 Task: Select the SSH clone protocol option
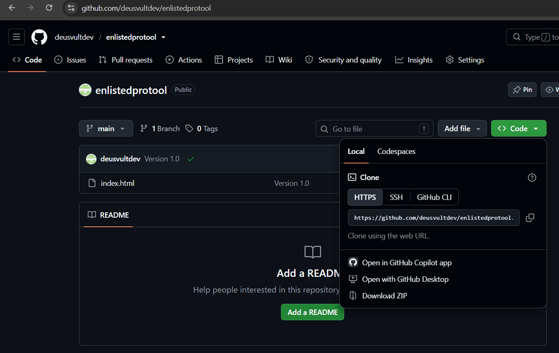(396, 197)
